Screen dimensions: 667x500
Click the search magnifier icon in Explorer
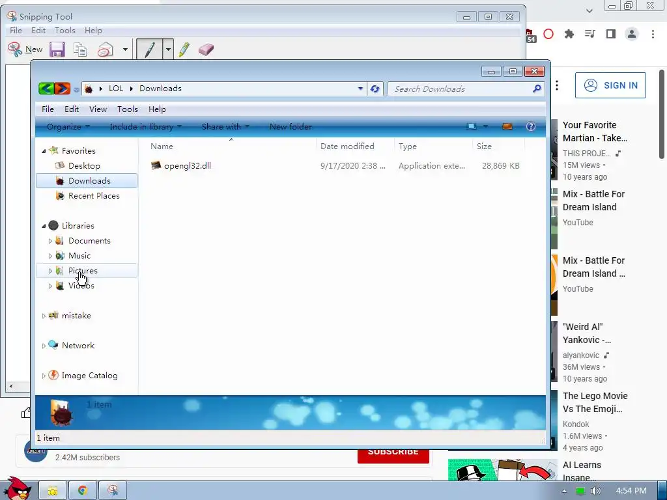(537, 89)
